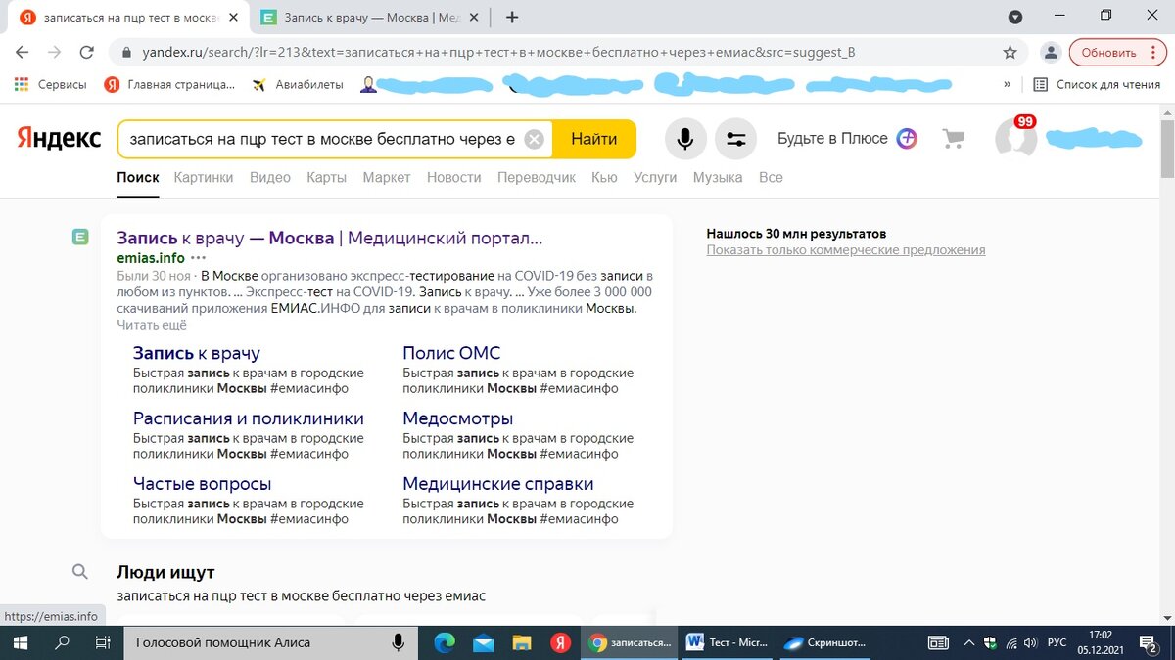Open Будьте в Плюсе link

pyautogui.click(x=847, y=139)
